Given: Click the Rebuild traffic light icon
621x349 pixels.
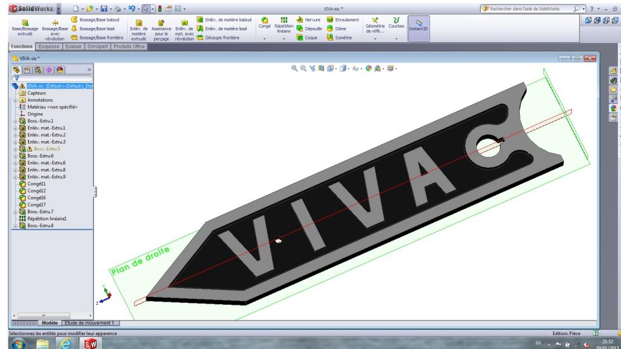Looking at the screenshot, I should [159, 8].
